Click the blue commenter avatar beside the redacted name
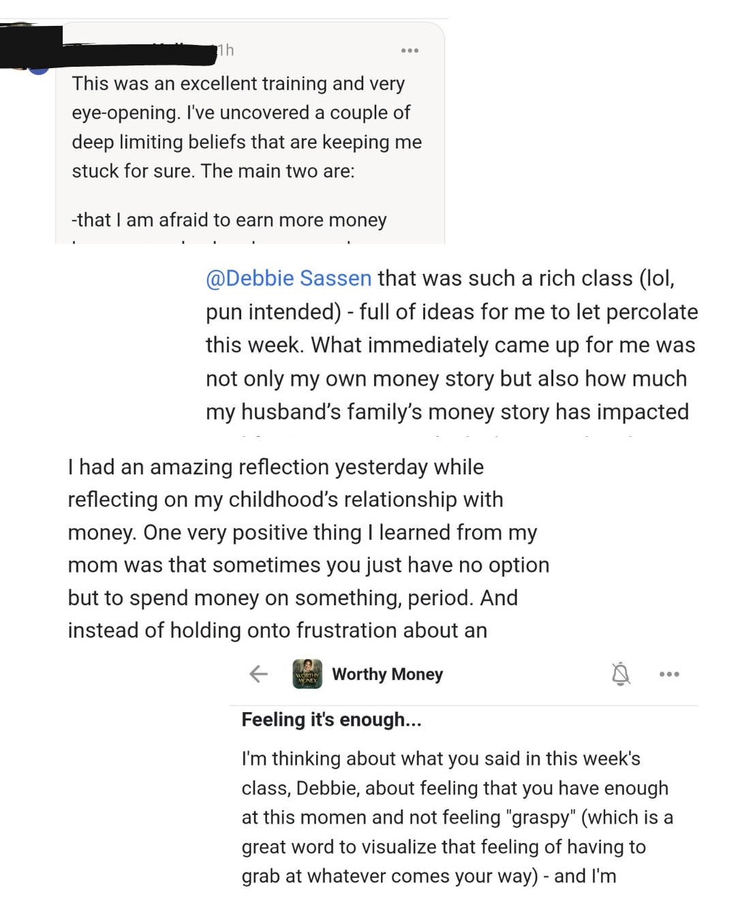This screenshot has height=920, width=736. 39,67
